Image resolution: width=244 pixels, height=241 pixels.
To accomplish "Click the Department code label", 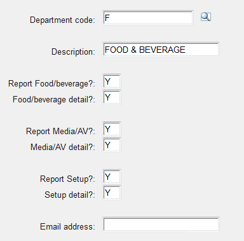I will tap(62, 20).
